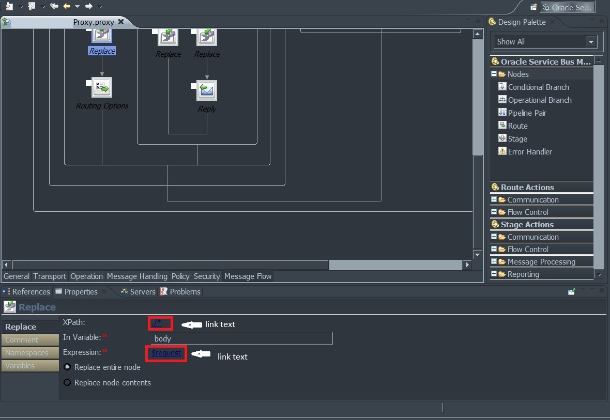Collapse the Nodes folder in palette
The image size is (610, 420).
pos(494,74)
